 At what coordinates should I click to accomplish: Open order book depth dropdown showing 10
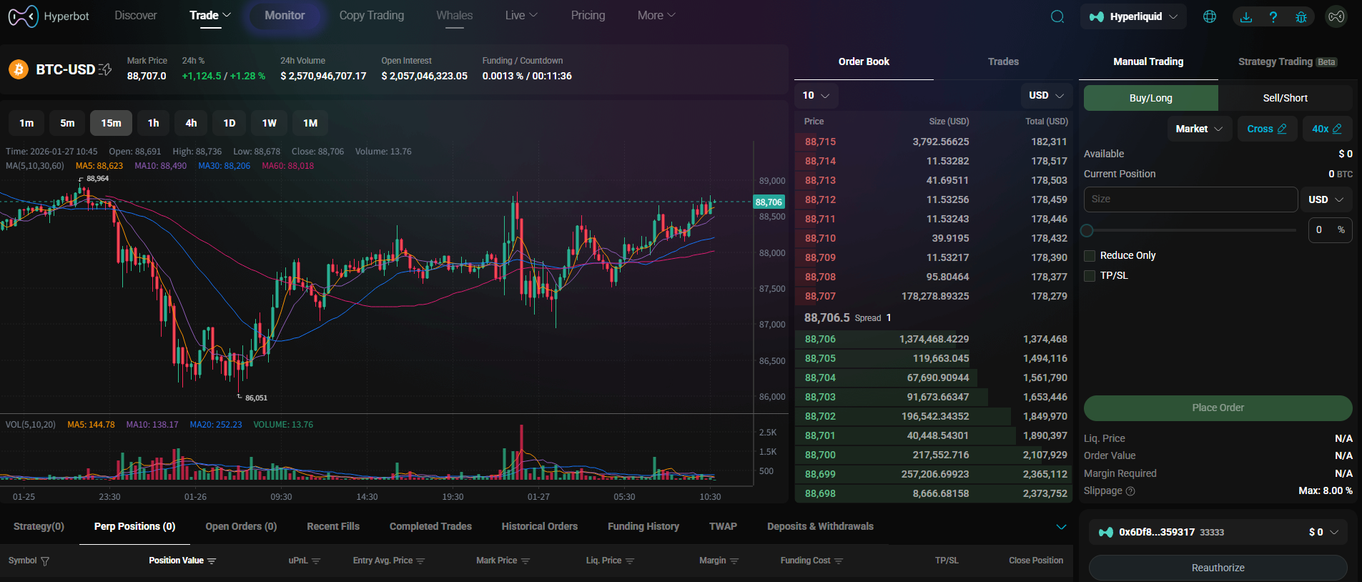pyautogui.click(x=816, y=95)
